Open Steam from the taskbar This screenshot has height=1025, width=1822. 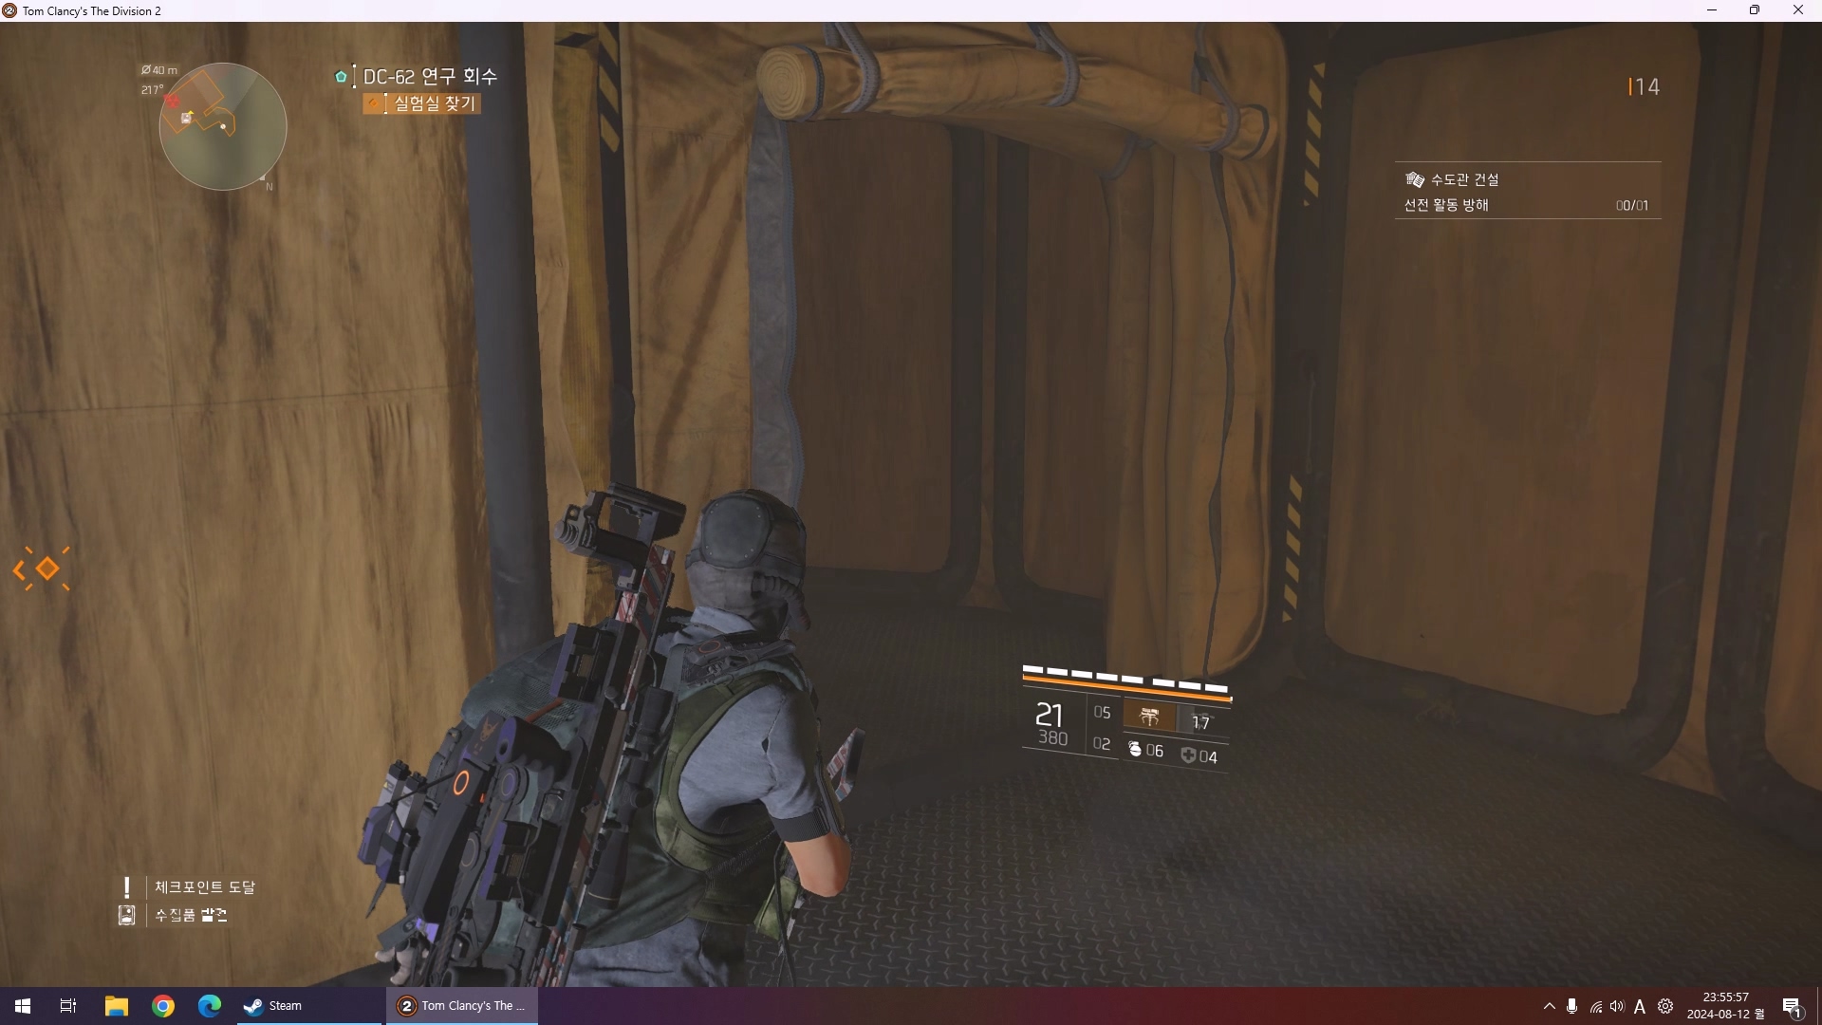click(x=273, y=1005)
